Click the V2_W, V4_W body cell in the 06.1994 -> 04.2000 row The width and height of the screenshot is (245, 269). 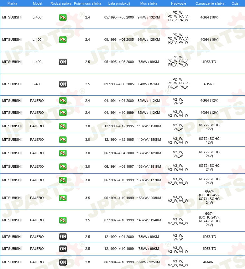click(x=178, y=154)
